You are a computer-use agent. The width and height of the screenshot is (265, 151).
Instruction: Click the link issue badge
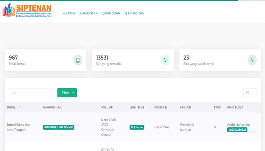pyautogui.click(x=137, y=127)
